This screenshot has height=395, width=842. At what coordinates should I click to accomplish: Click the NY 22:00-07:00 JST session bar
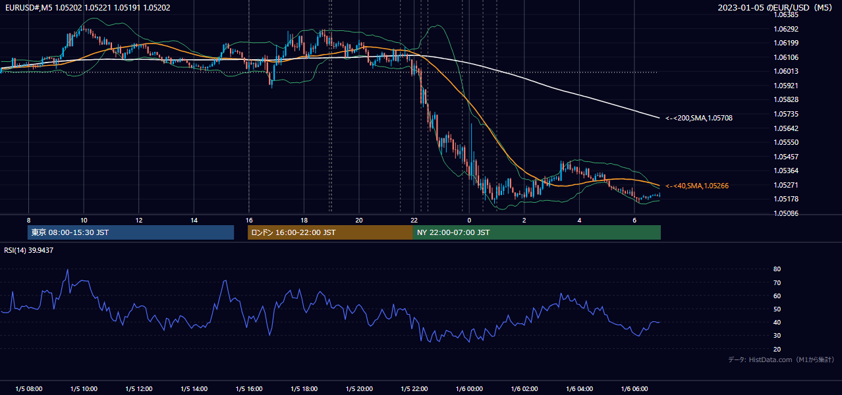click(x=537, y=232)
